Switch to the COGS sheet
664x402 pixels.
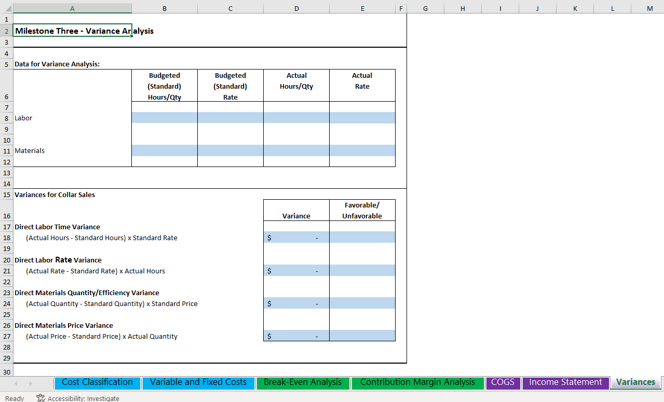point(503,382)
